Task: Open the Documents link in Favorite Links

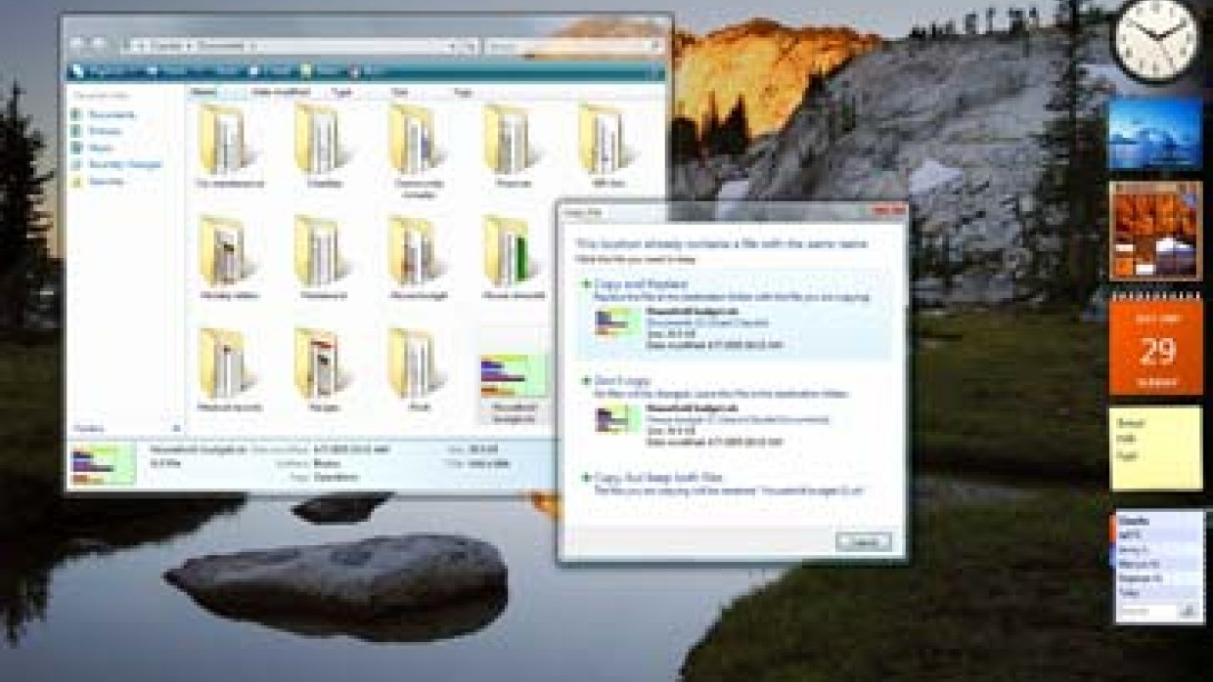Action: click(x=112, y=114)
